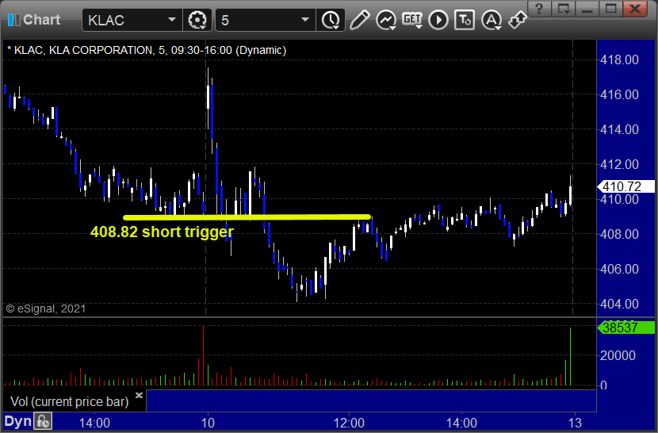
Task: Click the Vol (current price bar) label
Action: point(70,401)
